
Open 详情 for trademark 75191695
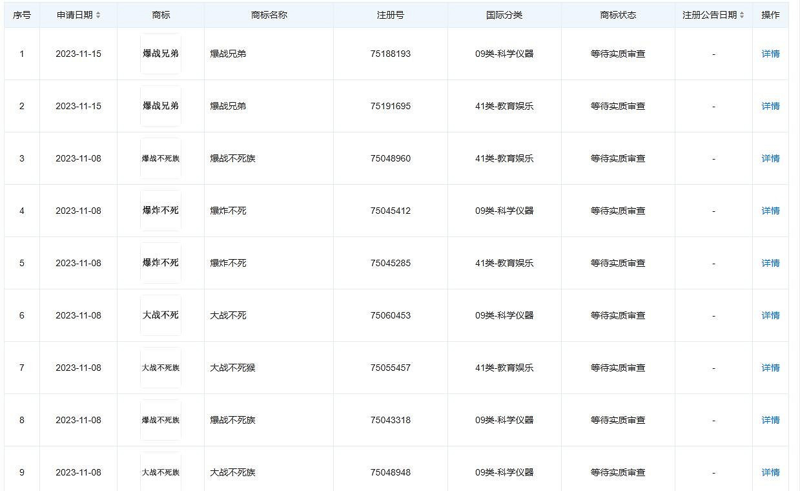coord(770,106)
